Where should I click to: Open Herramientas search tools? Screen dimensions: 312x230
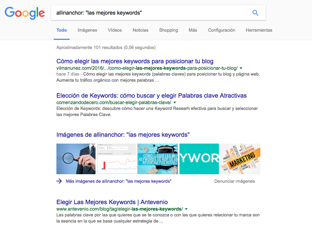[259, 30]
